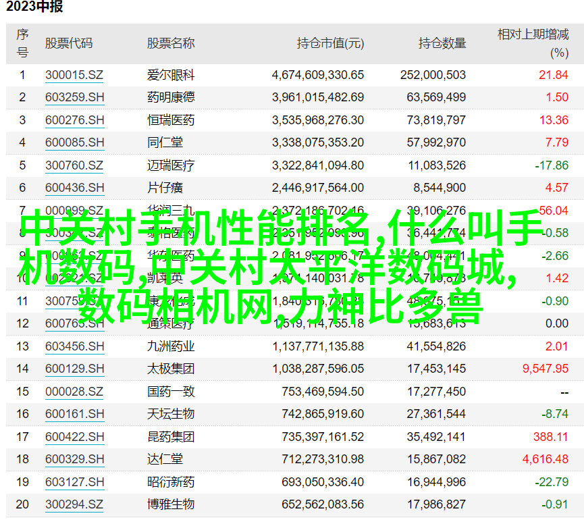Click the 股票代码 column header
The width and height of the screenshot is (584, 524).
tap(69, 44)
